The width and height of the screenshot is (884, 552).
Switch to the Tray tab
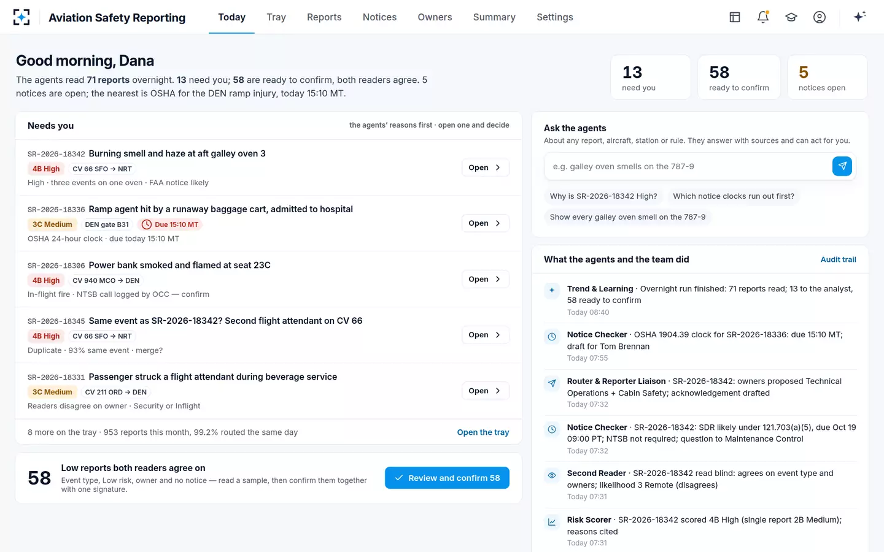[276, 17]
